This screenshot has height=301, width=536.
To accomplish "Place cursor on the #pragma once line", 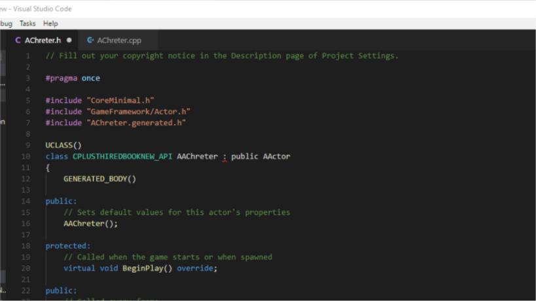I will [x=73, y=78].
